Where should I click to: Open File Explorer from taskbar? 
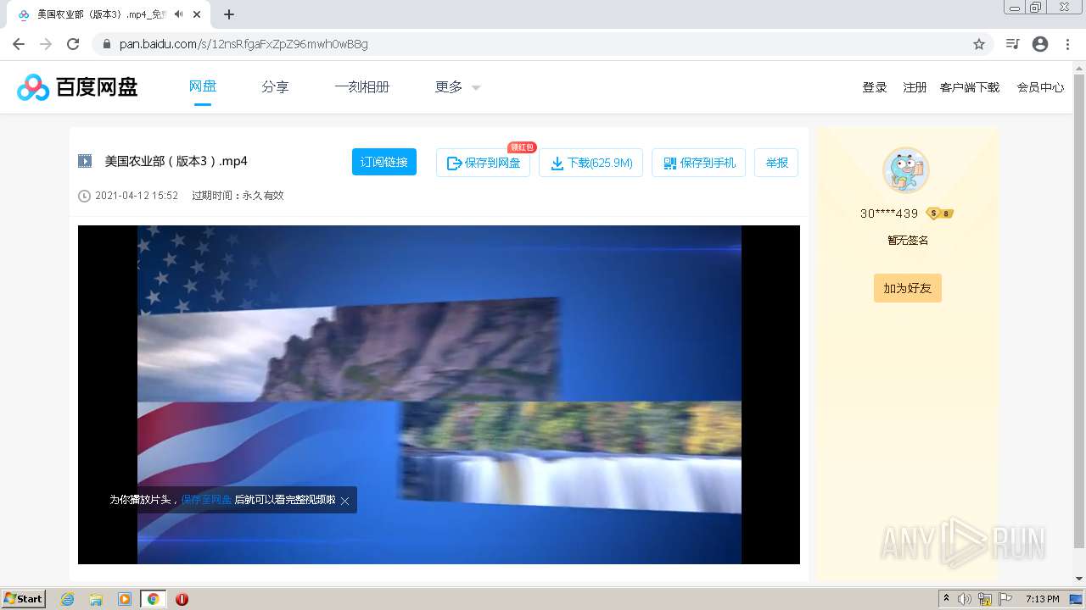point(96,599)
